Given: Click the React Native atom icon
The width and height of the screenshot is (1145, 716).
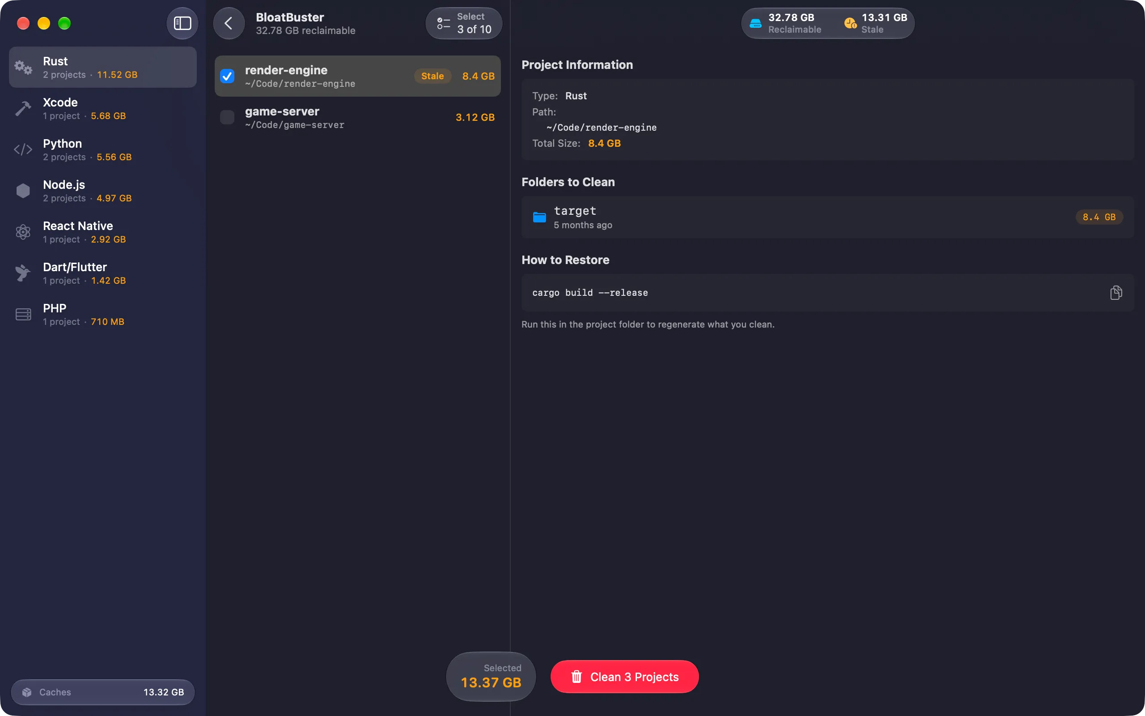Looking at the screenshot, I should point(23,232).
